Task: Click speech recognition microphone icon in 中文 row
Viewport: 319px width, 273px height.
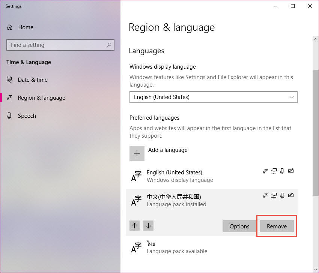Action: coord(282,196)
